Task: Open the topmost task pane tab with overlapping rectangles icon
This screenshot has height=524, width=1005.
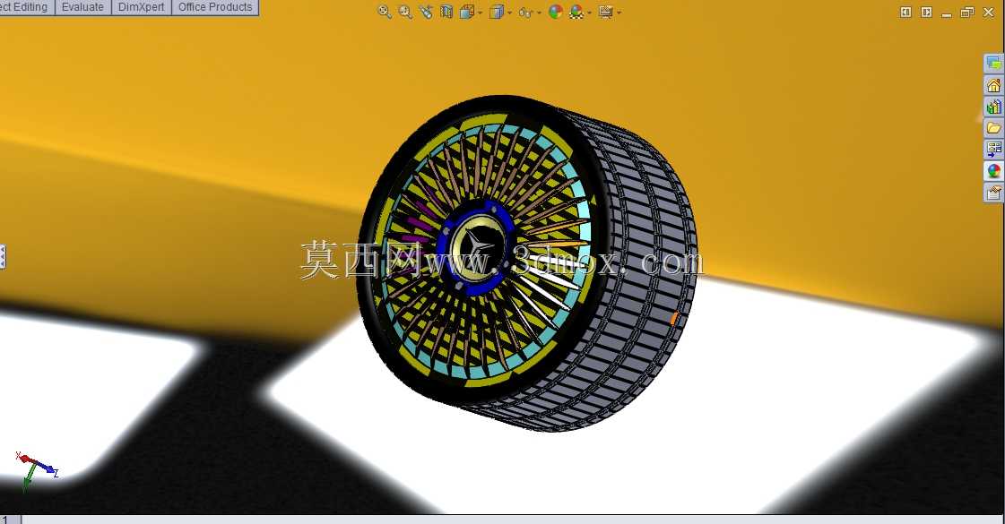Action: (x=993, y=64)
